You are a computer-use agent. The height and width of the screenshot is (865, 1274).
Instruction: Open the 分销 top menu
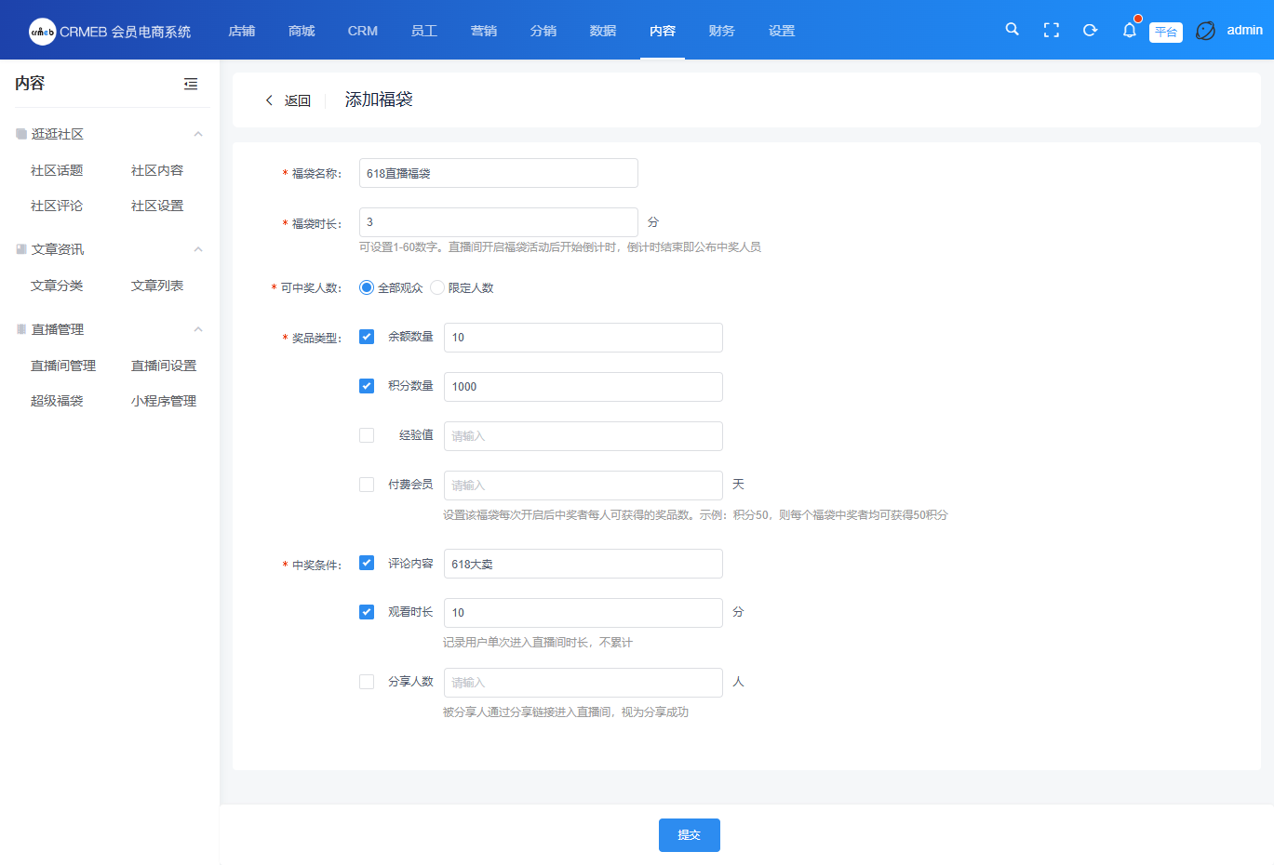(x=543, y=31)
